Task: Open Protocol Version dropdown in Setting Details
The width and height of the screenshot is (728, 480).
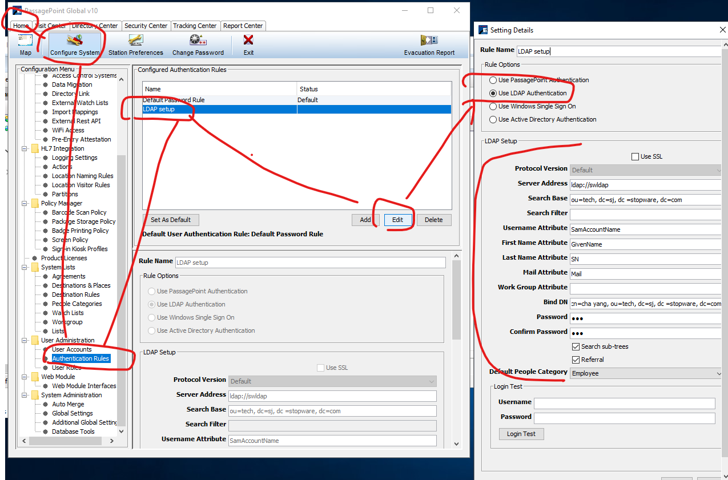Action: 646,170
